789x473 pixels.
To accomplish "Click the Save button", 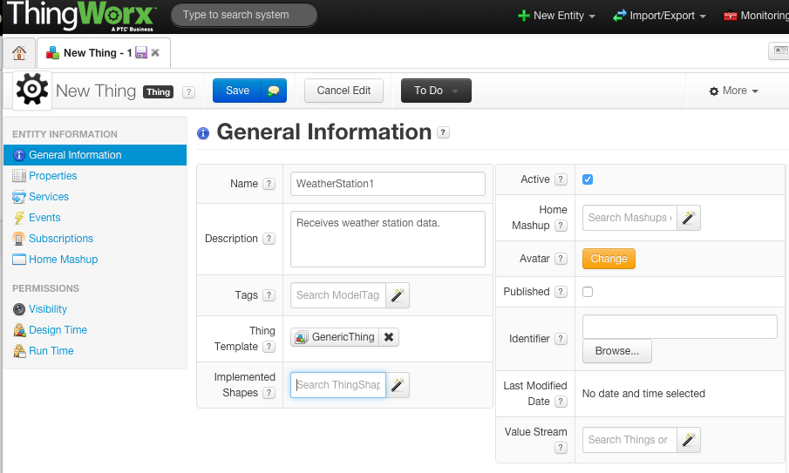I will coord(237,91).
